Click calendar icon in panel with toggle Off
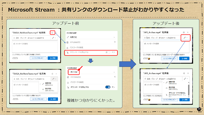Image resolution: width=204 pixels, height=115 pixels. 68,42
